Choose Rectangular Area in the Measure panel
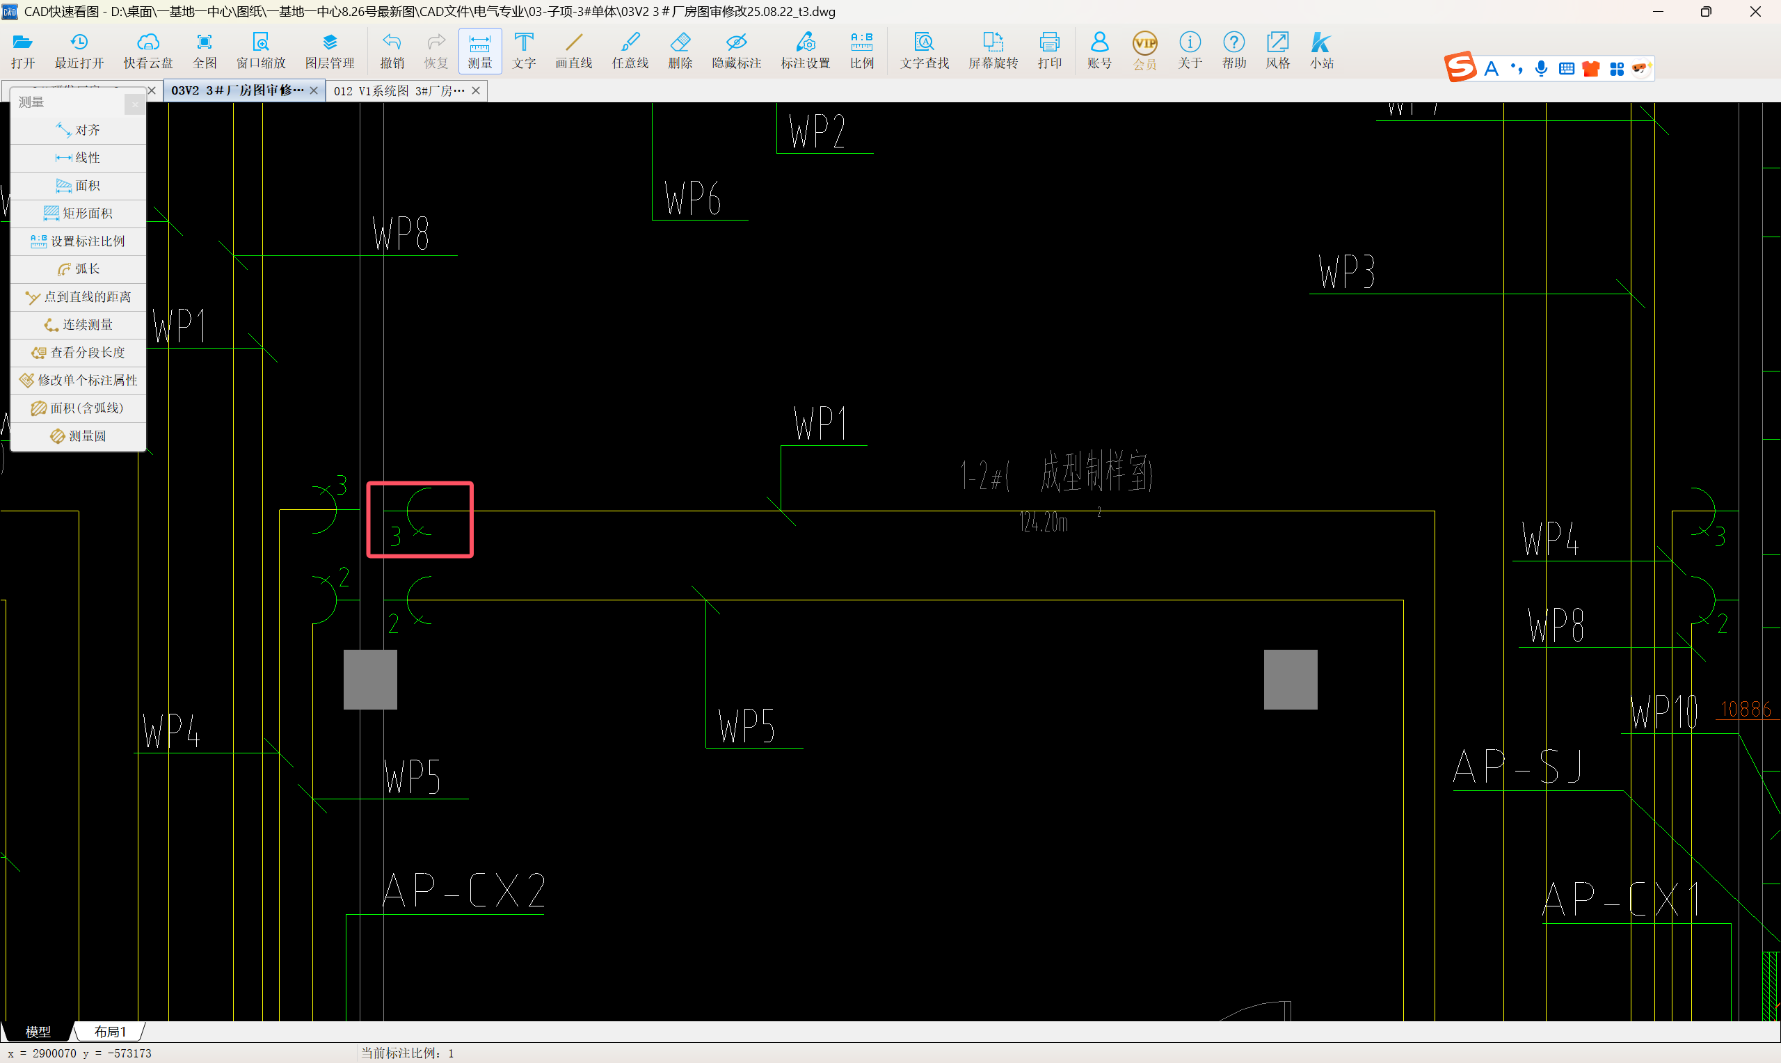 pyautogui.click(x=79, y=214)
